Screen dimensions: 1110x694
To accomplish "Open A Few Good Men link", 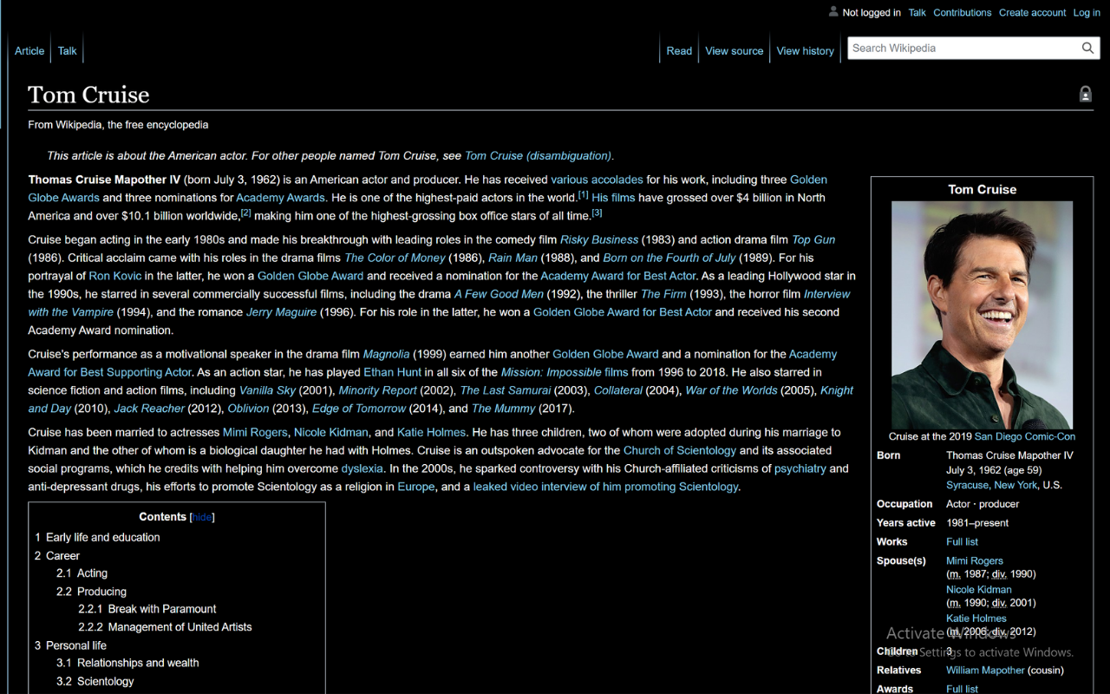I will tap(499, 294).
